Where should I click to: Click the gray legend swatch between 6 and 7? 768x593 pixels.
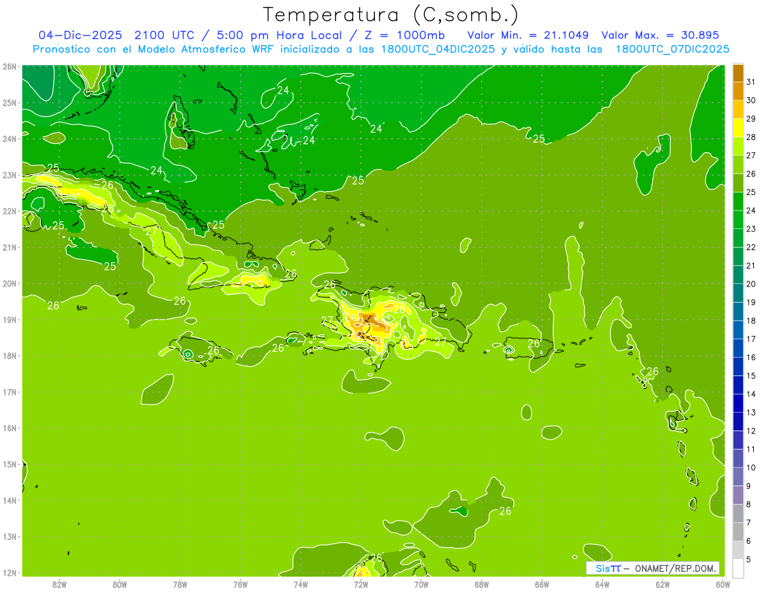739,532
